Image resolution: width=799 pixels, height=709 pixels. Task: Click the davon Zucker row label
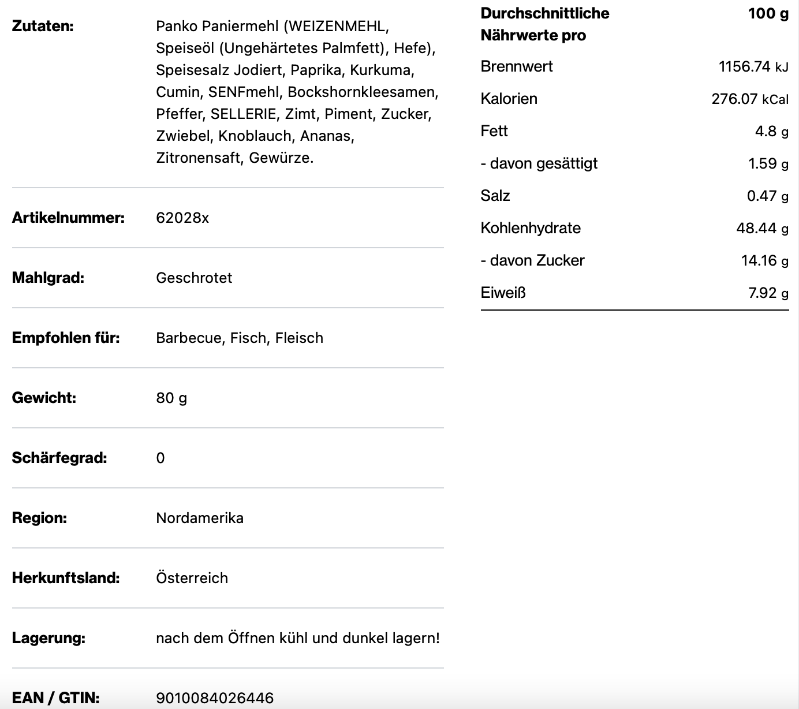532,260
